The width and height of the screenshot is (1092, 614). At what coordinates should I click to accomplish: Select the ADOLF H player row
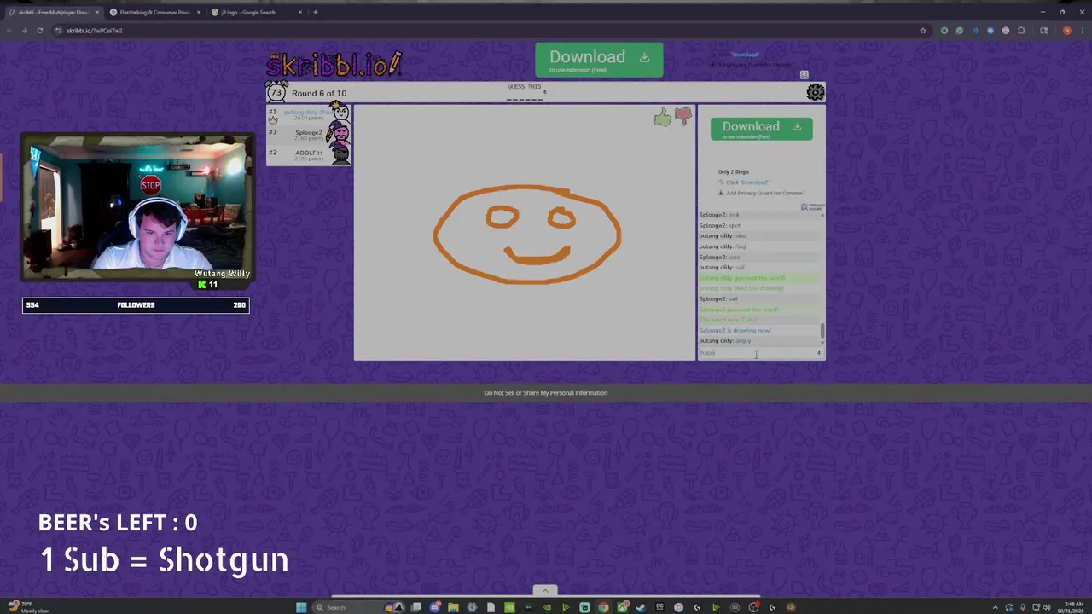click(309, 154)
